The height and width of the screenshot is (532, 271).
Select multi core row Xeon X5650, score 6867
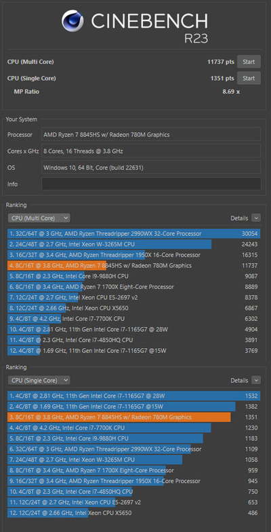tap(134, 308)
